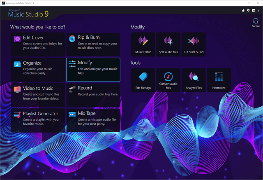Open the Service headset icon

(256, 23)
